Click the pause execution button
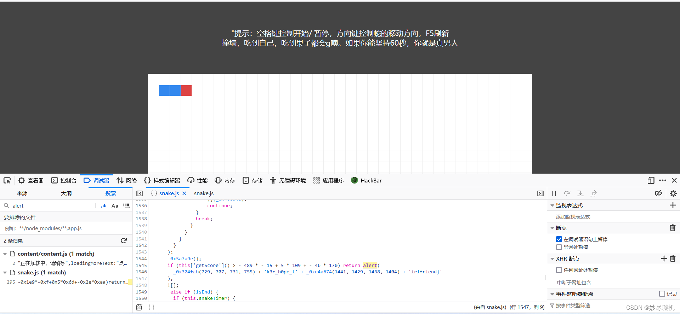This screenshot has height=314, width=680. 554,193
